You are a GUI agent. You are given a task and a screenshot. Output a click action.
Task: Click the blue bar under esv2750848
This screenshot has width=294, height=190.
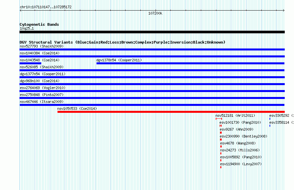click(152, 98)
